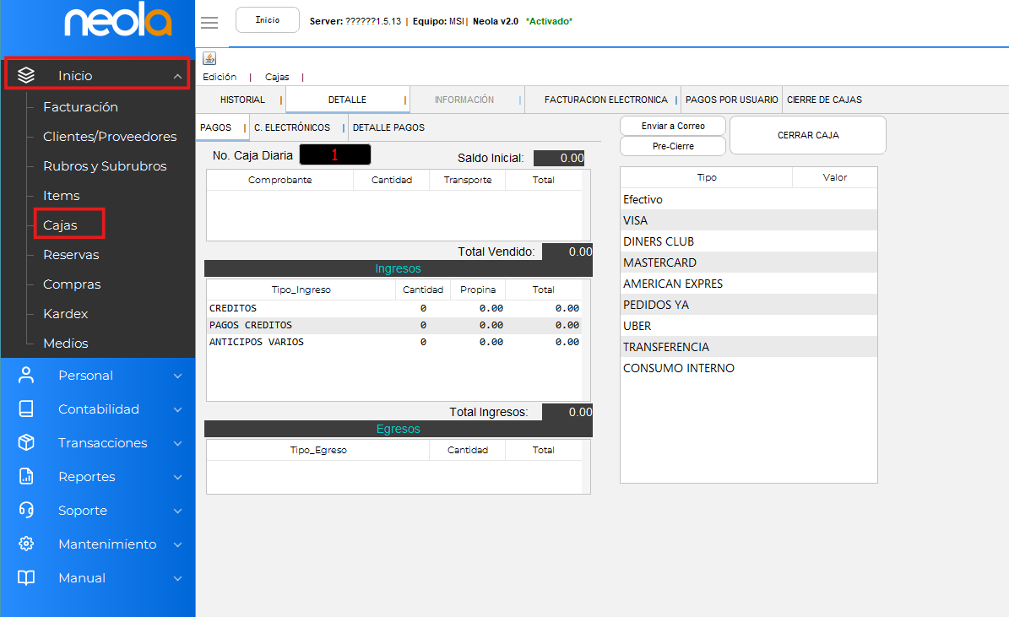Click the Reportes document icon
The height and width of the screenshot is (617, 1009).
tap(26, 477)
